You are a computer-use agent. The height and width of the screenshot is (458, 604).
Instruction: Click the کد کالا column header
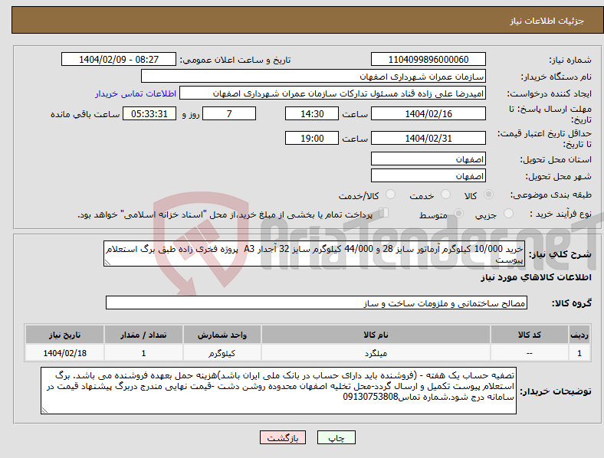click(x=530, y=335)
